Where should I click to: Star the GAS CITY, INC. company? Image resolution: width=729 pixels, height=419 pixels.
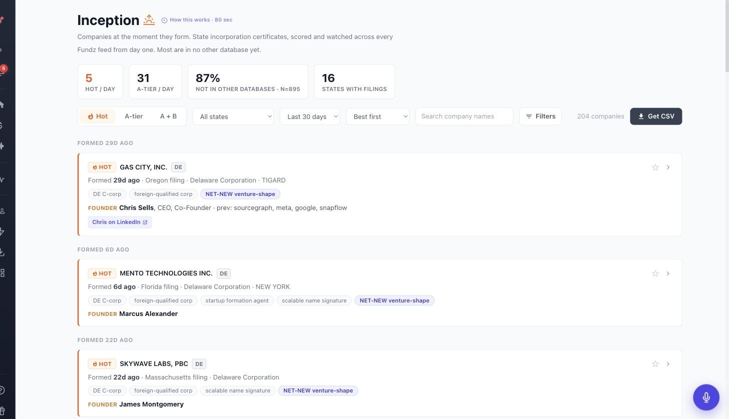(x=655, y=167)
